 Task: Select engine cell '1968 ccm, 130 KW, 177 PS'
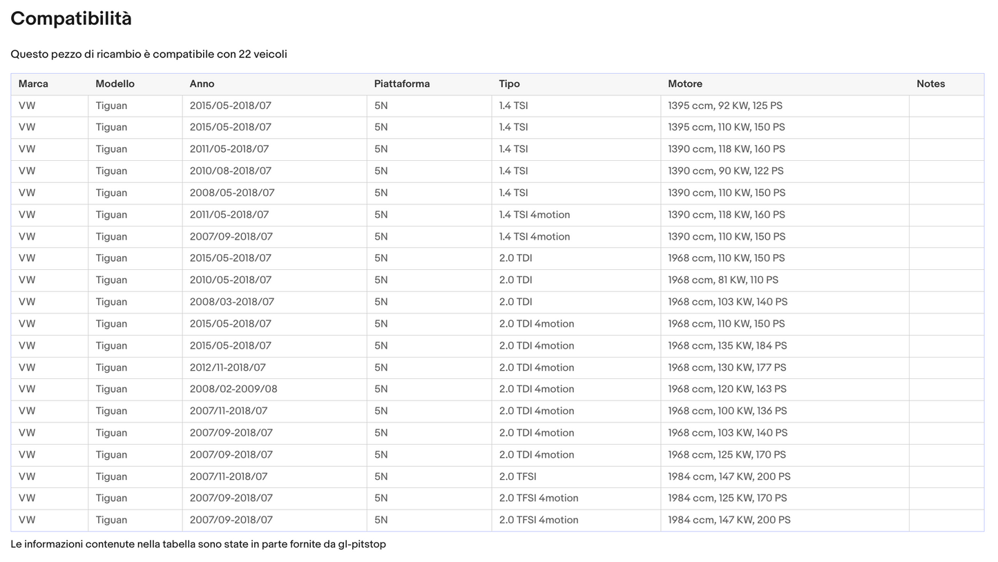pyautogui.click(x=727, y=367)
